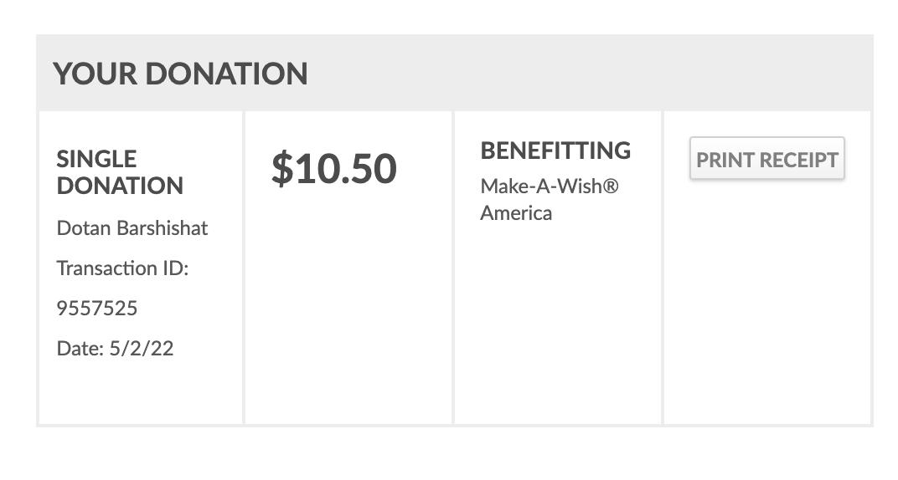This screenshot has width=898, height=480.
Task: Click the $10.50 donation amount
Action: coord(333,169)
